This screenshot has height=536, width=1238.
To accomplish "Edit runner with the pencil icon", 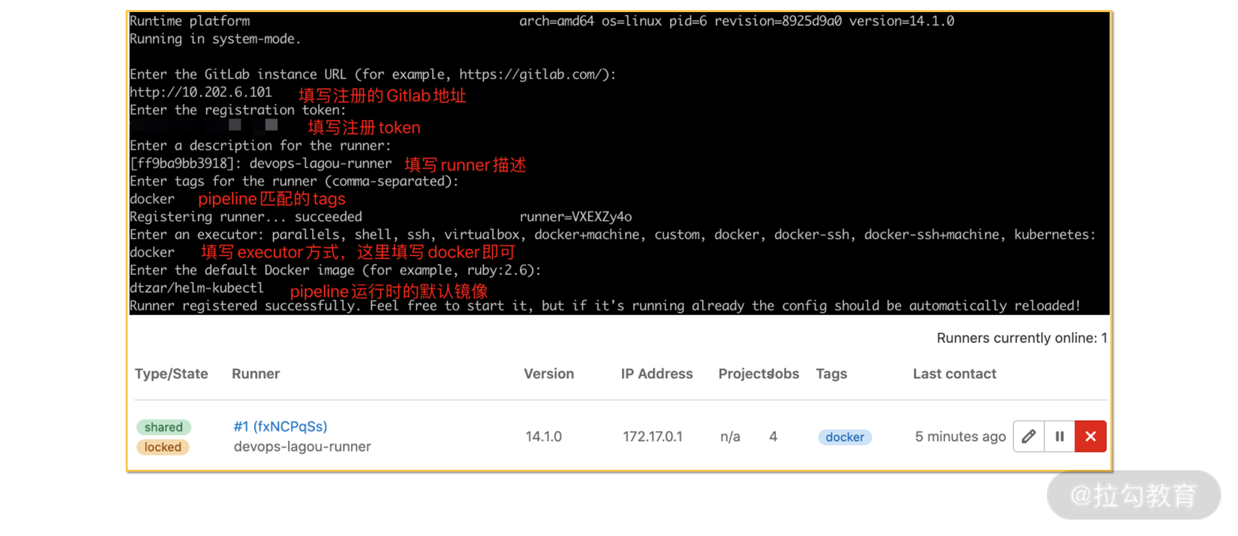I will pyautogui.click(x=1029, y=436).
